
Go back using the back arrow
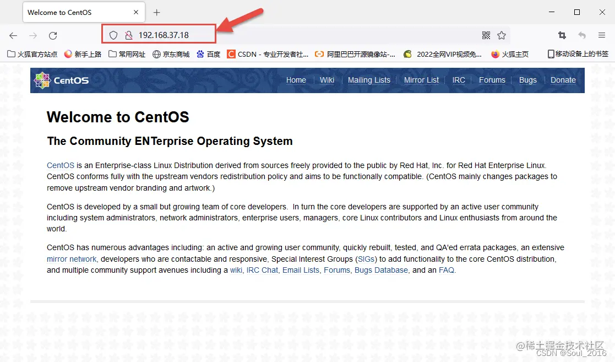[13, 36]
